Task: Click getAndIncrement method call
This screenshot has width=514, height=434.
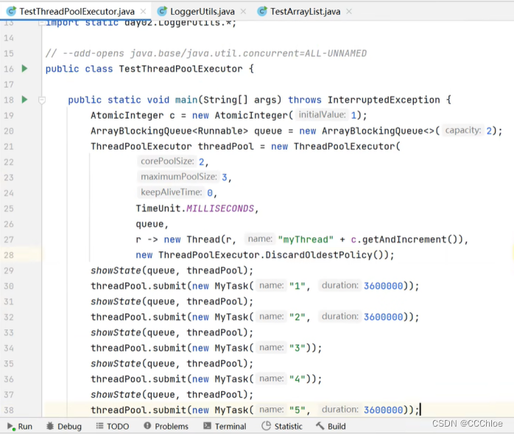Action: (x=404, y=239)
